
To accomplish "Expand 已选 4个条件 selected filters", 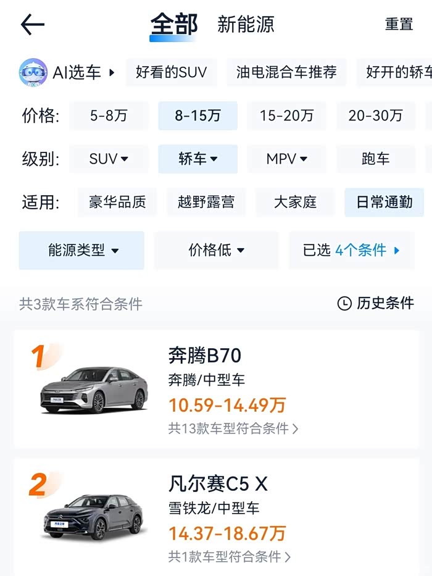I will 352,251.
